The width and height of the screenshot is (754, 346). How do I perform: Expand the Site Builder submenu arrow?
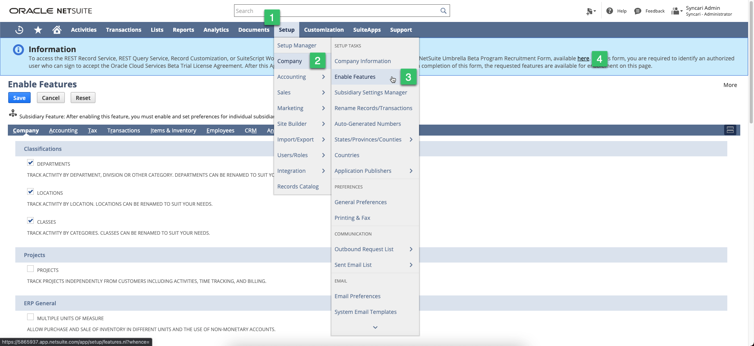[324, 124]
